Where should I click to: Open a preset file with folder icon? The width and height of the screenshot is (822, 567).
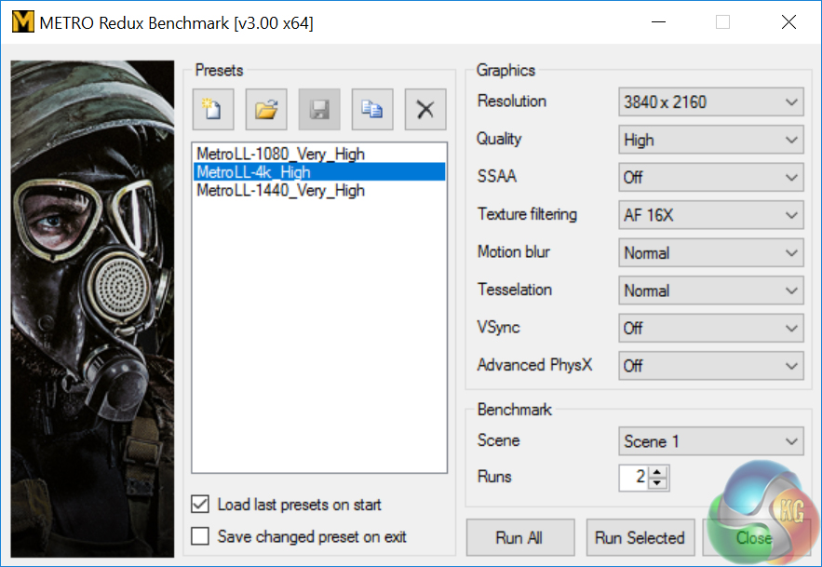pos(266,110)
